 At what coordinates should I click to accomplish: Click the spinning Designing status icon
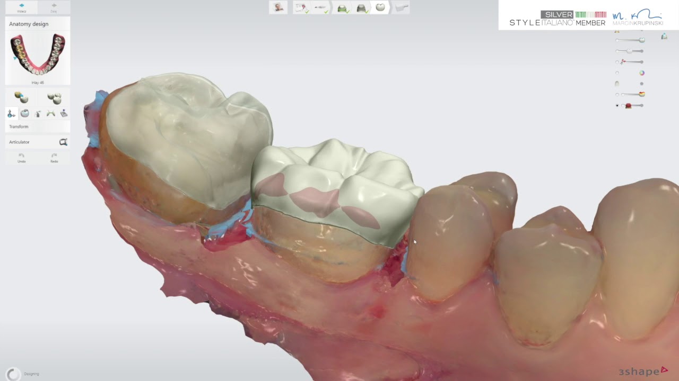point(13,374)
